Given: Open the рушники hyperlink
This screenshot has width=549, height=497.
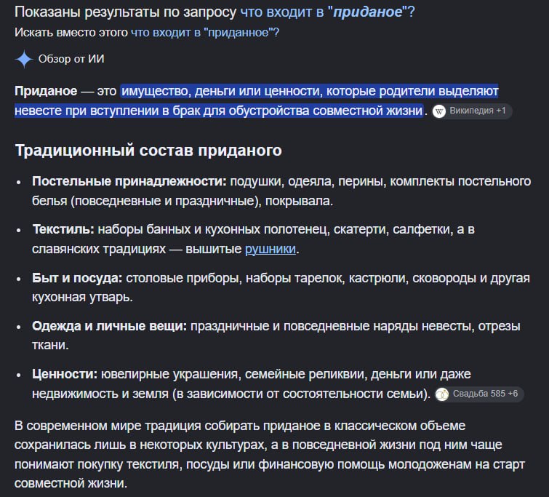Looking at the screenshot, I should tap(271, 249).
